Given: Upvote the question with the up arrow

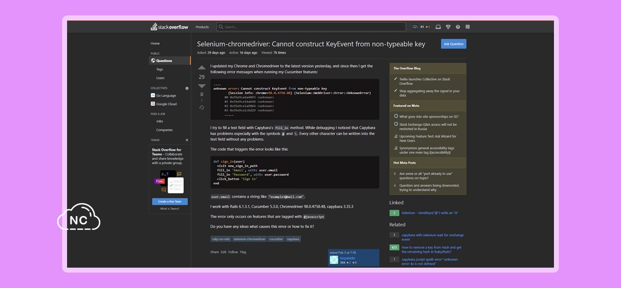Looking at the screenshot, I should (x=202, y=68).
